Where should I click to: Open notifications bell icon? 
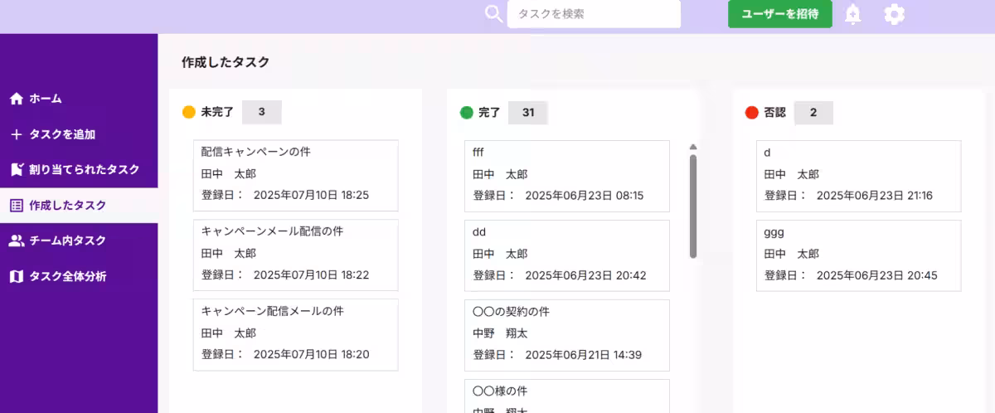point(852,14)
